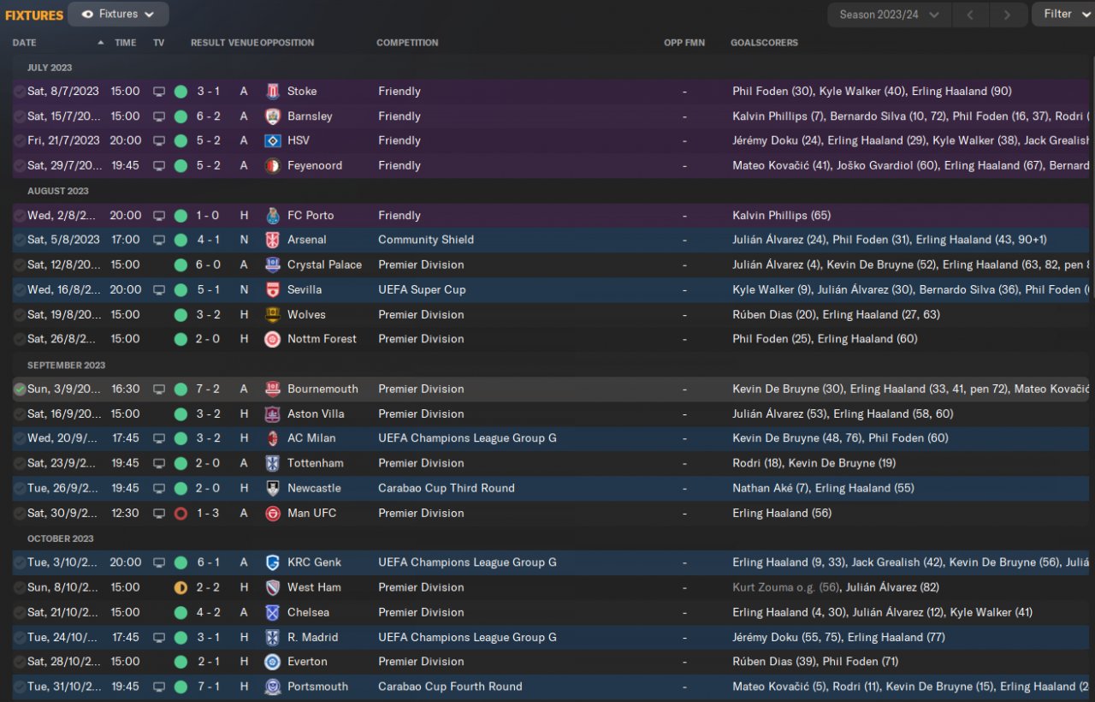
Task: Click the TV icon on the Sevilla row
Action: 159,290
